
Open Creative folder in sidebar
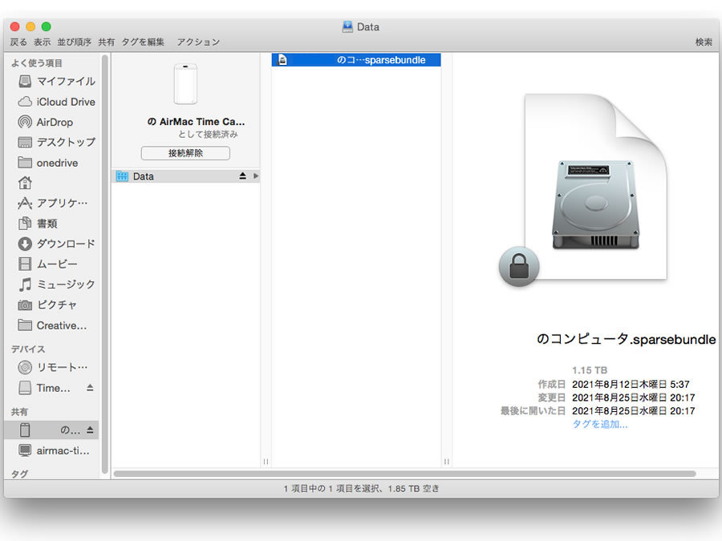(52, 325)
